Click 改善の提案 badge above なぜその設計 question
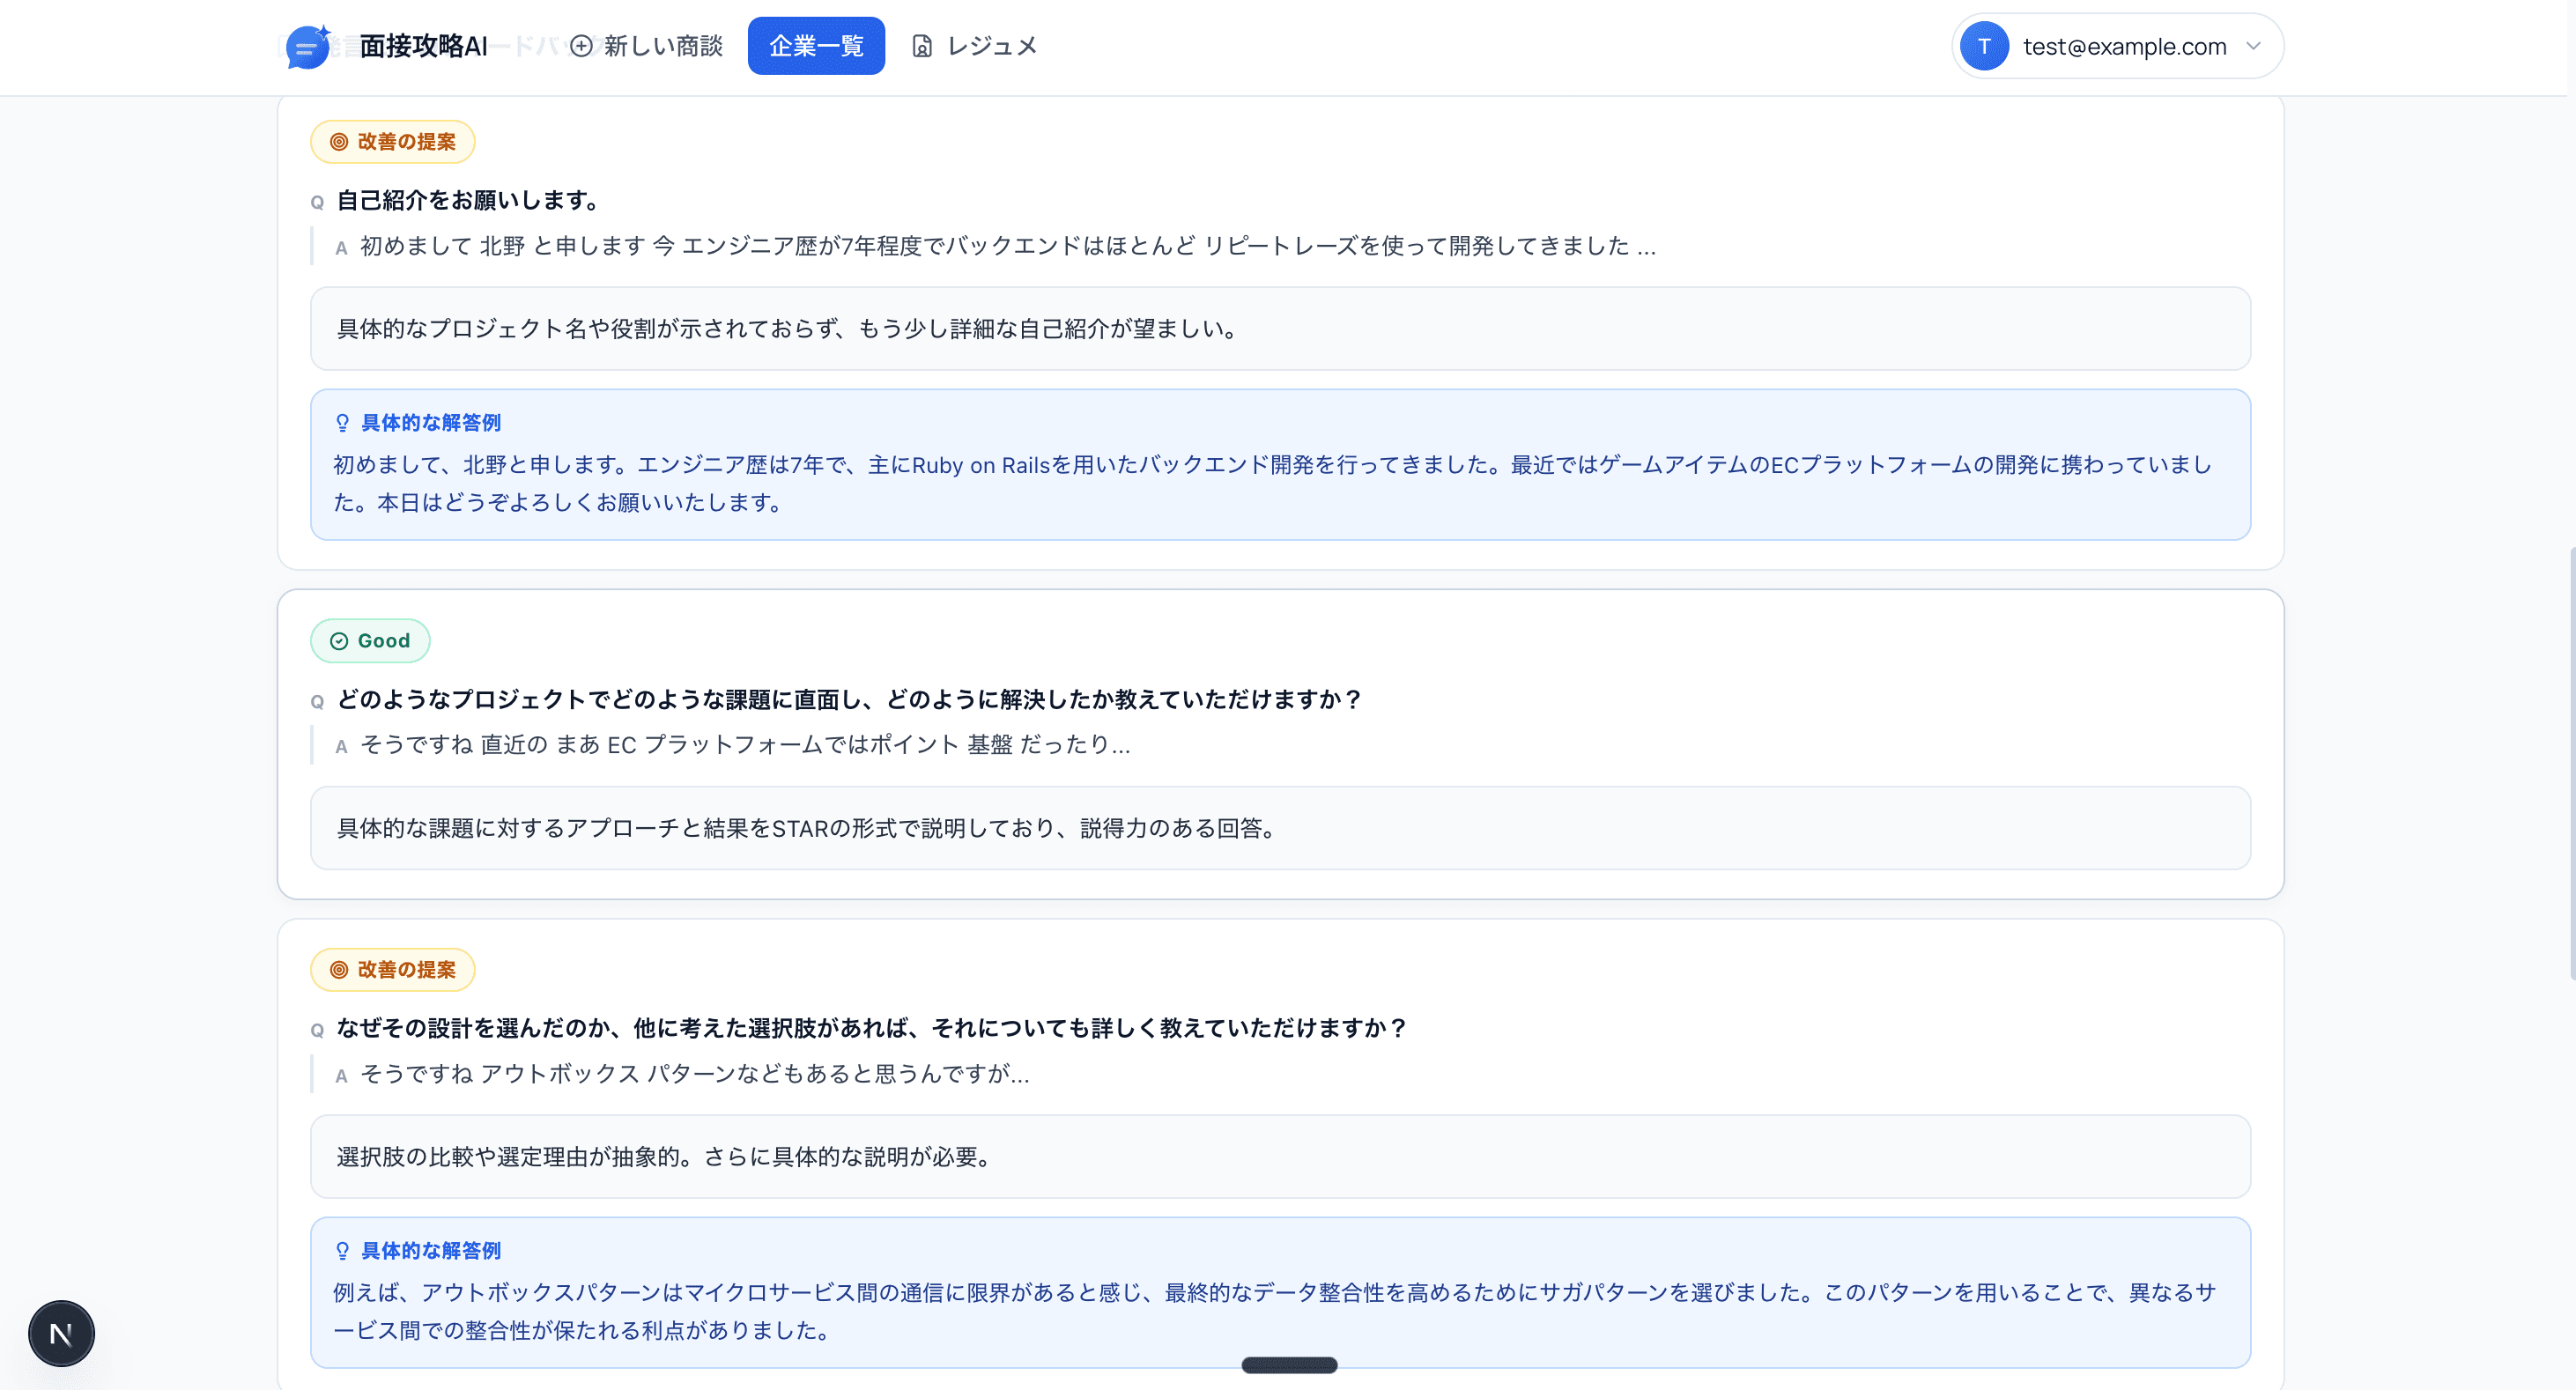The image size is (2576, 1390). [392, 970]
